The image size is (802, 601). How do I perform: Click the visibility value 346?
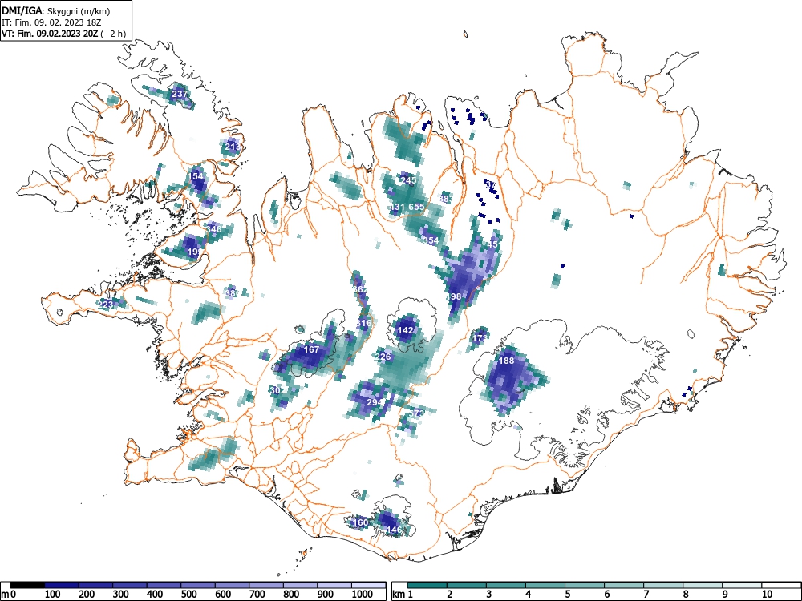pos(214,229)
